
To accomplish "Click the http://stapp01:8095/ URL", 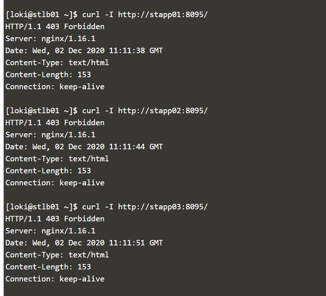I will click(x=163, y=15).
